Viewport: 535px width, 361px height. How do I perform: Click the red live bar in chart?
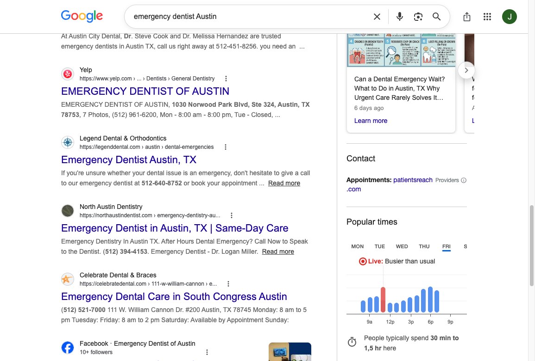pyautogui.click(x=383, y=300)
